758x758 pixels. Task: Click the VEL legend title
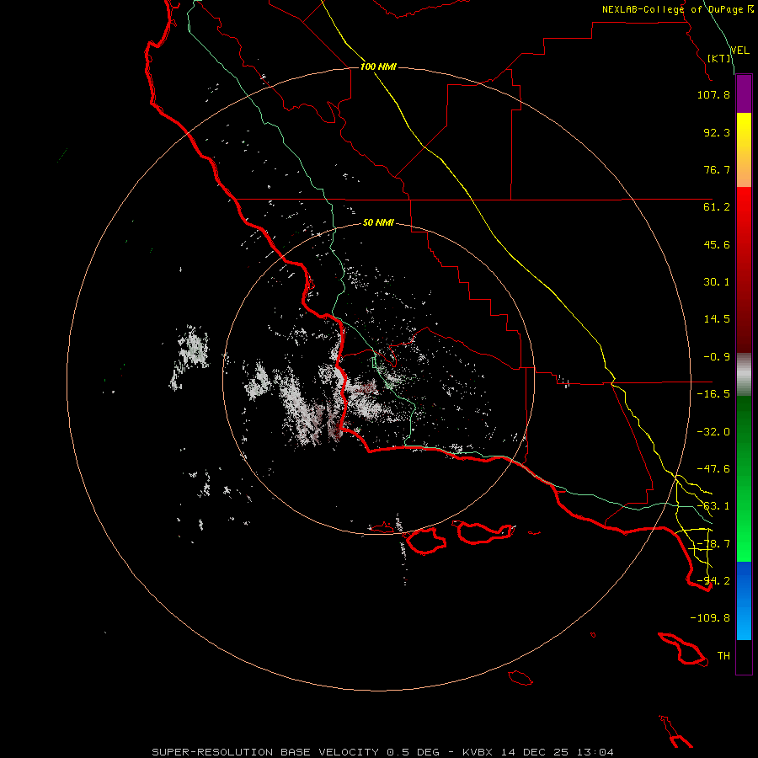[x=739, y=50]
